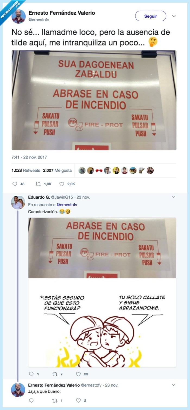Like Eduardo G.'s reply with 33 likes
190x410 pixels.
pyautogui.click(x=78, y=374)
